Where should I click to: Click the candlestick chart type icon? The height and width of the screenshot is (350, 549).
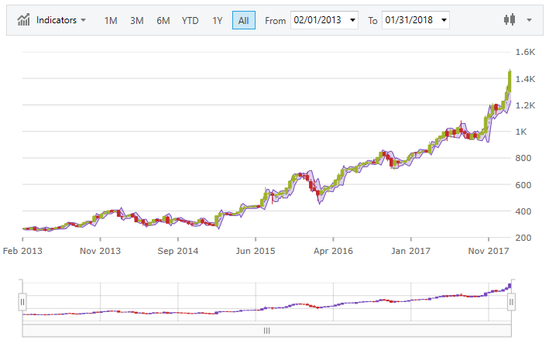tap(509, 20)
